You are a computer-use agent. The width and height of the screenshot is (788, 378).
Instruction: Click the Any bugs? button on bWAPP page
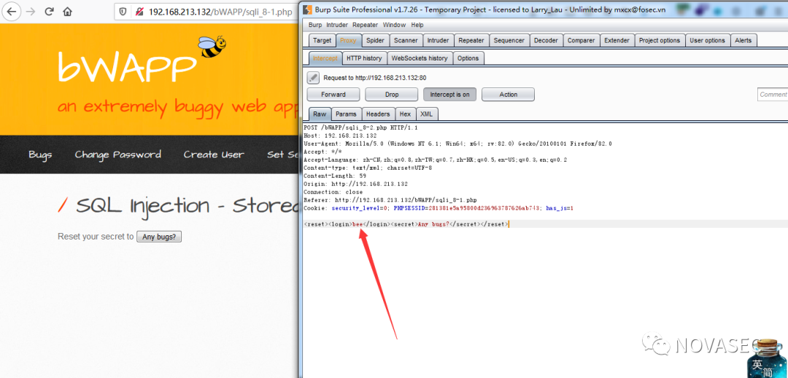pyautogui.click(x=159, y=237)
